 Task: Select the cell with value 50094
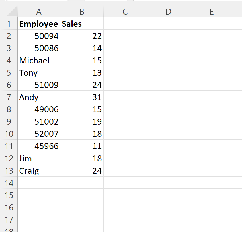pos(39,36)
